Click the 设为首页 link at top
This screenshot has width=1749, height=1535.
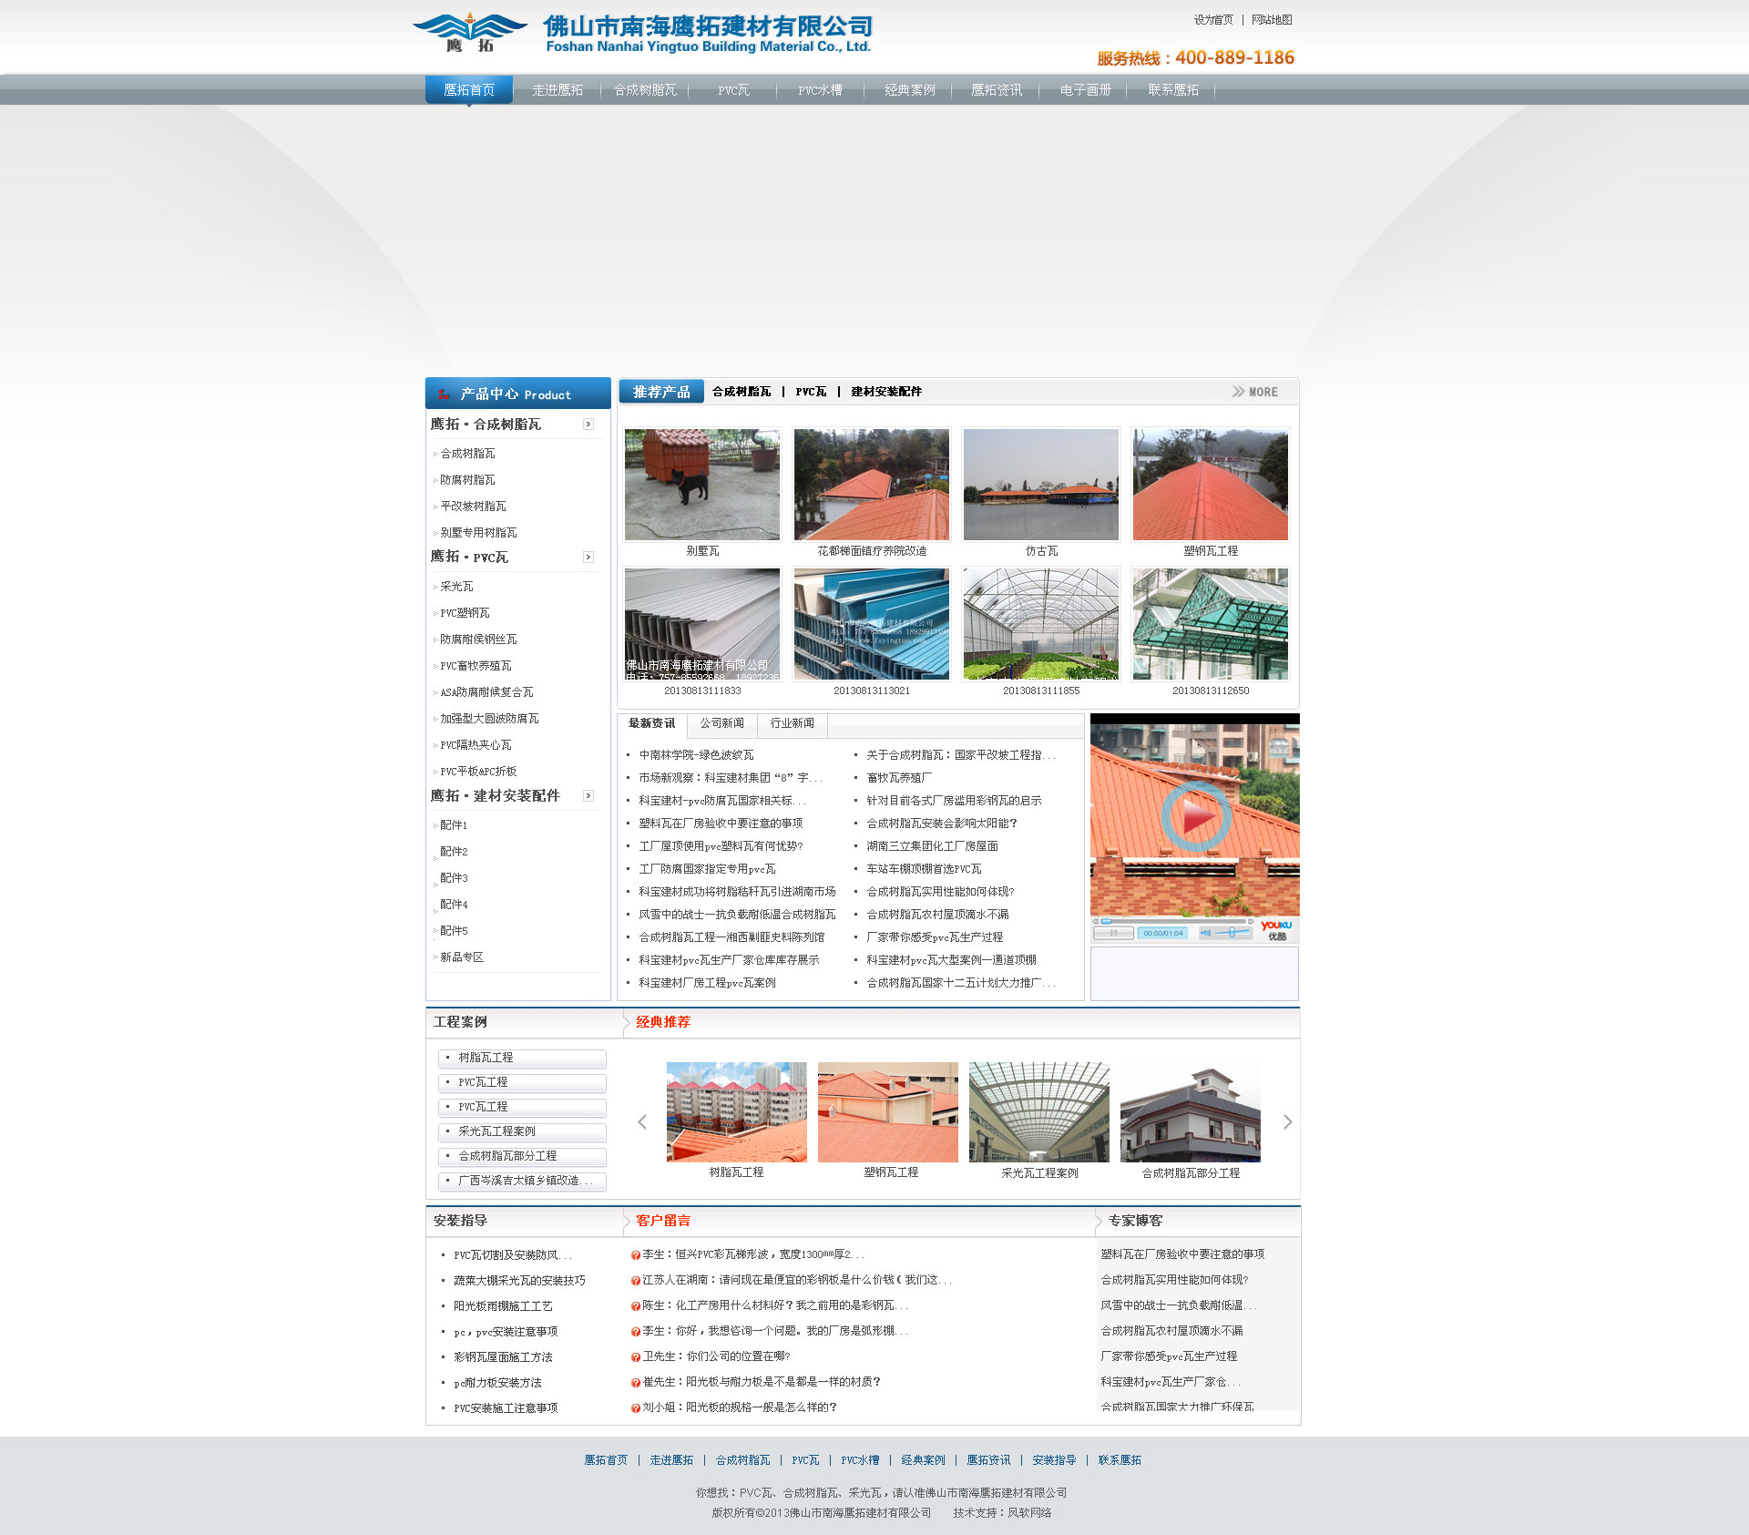point(1213,20)
